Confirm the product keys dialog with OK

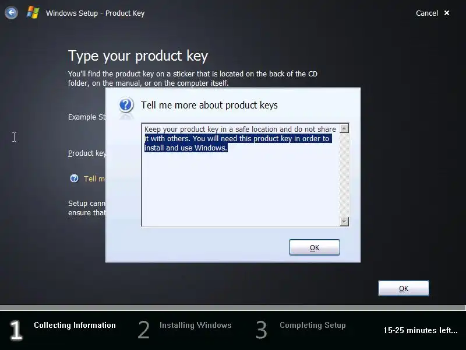(315, 247)
